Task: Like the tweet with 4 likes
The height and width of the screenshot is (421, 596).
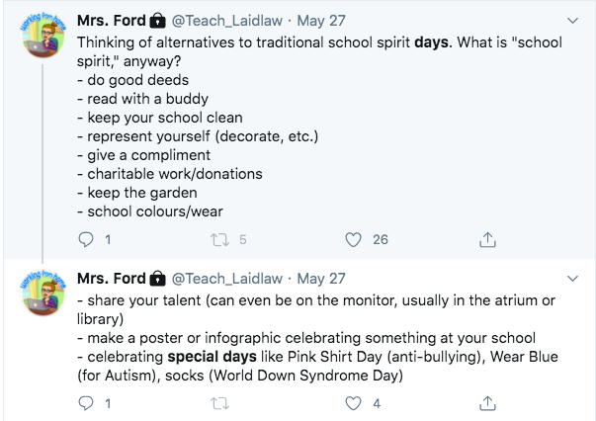Action: (353, 403)
